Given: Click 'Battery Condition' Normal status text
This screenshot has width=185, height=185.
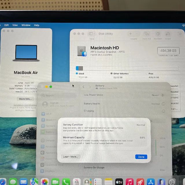Looking at the screenshot, I should (x=141, y=125).
